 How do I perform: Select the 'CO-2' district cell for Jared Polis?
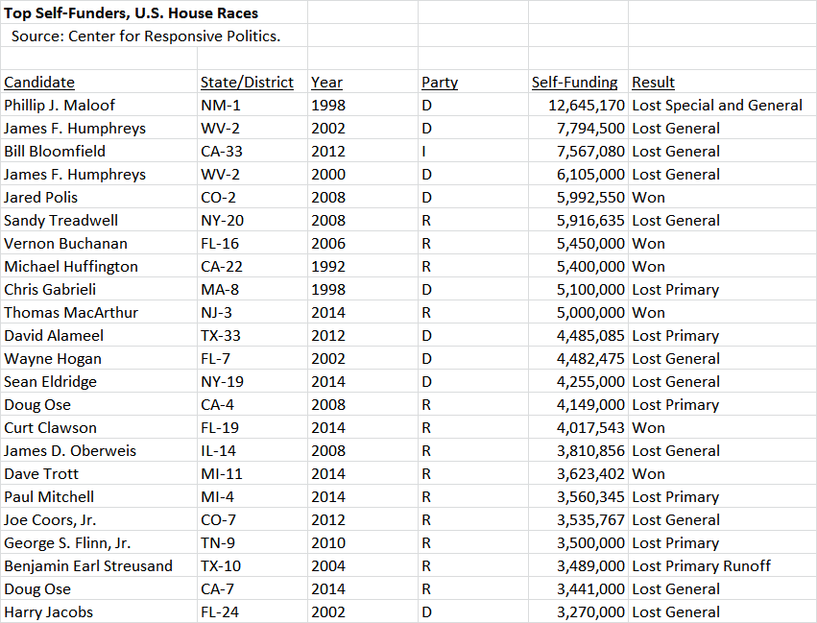[x=252, y=197]
